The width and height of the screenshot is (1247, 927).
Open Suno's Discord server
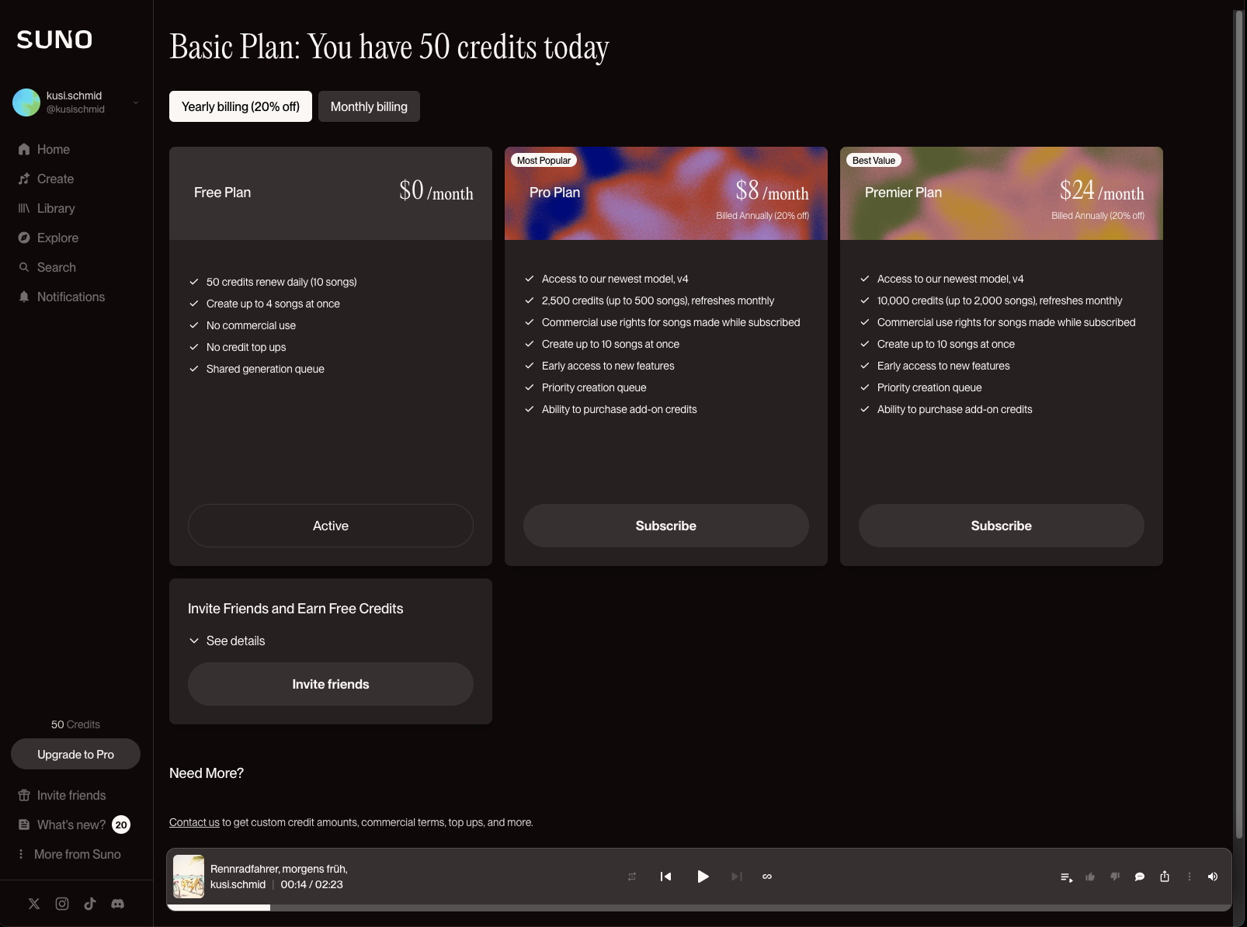click(x=118, y=904)
